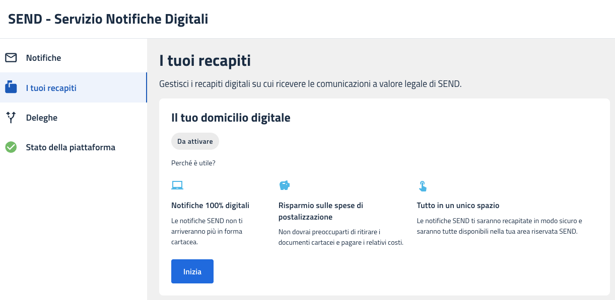This screenshot has width=615, height=300.
Task: Click the I tuoi recapiti page heading
Action: click(205, 61)
